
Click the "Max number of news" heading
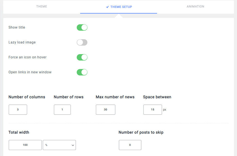point(115,97)
